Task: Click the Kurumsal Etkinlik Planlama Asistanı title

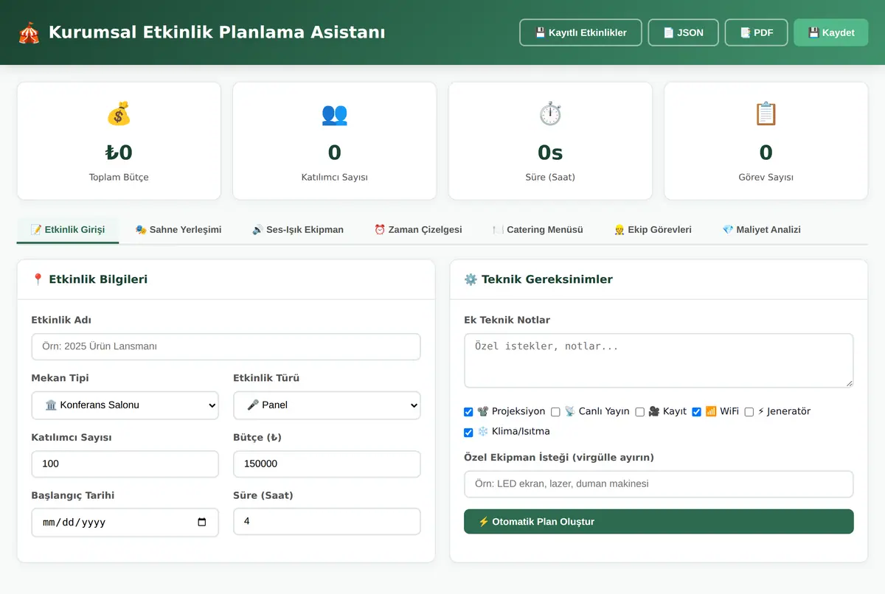Action: 217,32
